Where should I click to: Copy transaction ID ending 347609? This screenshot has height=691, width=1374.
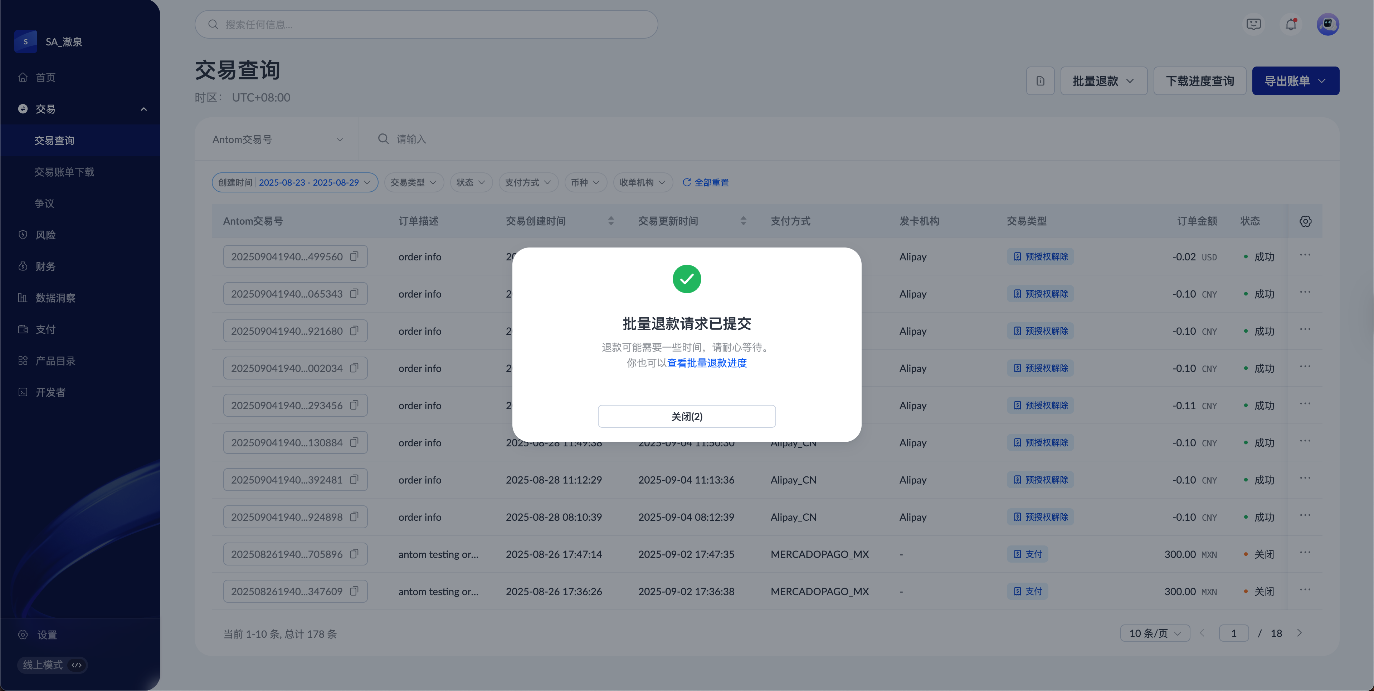[354, 591]
